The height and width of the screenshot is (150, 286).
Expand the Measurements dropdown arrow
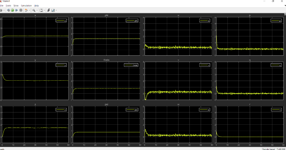(x=56, y=10)
